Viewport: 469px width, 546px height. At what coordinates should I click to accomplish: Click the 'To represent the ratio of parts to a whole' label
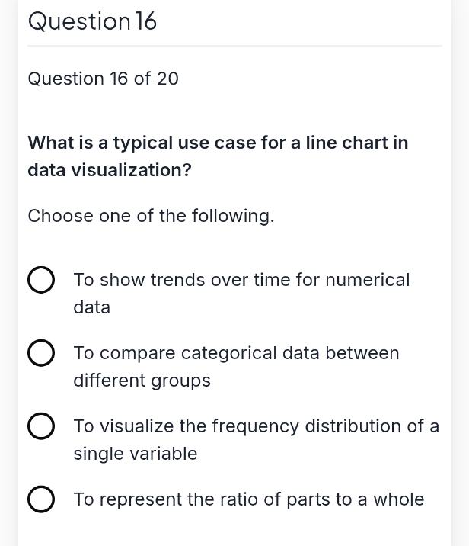(x=249, y=499)
